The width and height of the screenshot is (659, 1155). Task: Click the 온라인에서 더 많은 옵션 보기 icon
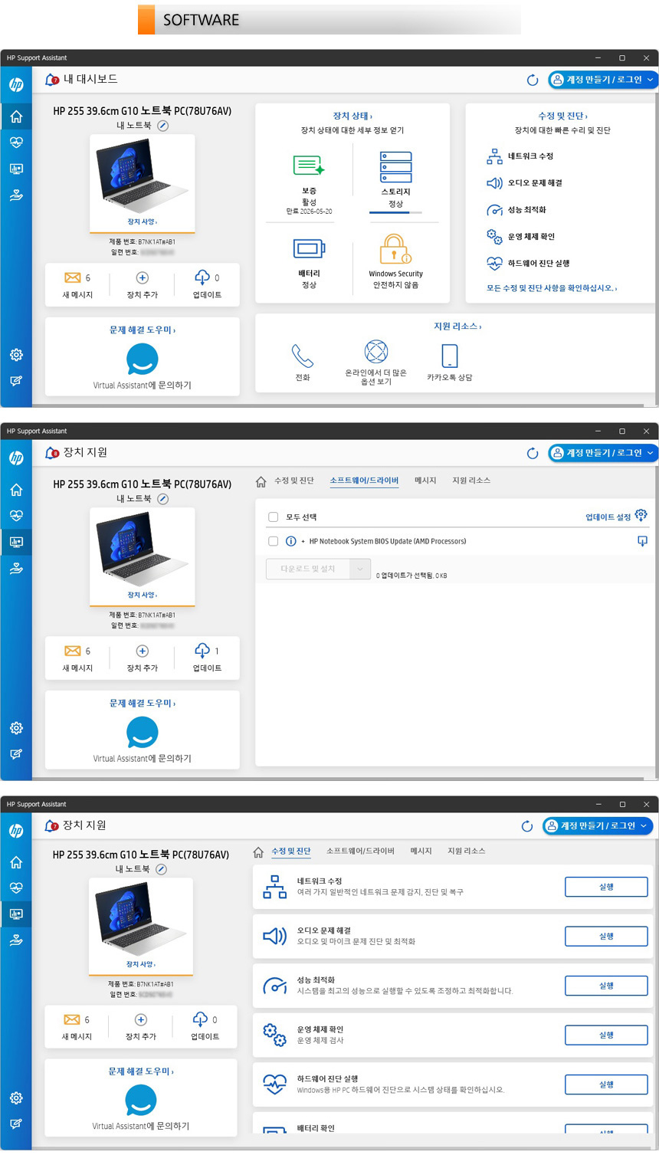tap(376, 352)
